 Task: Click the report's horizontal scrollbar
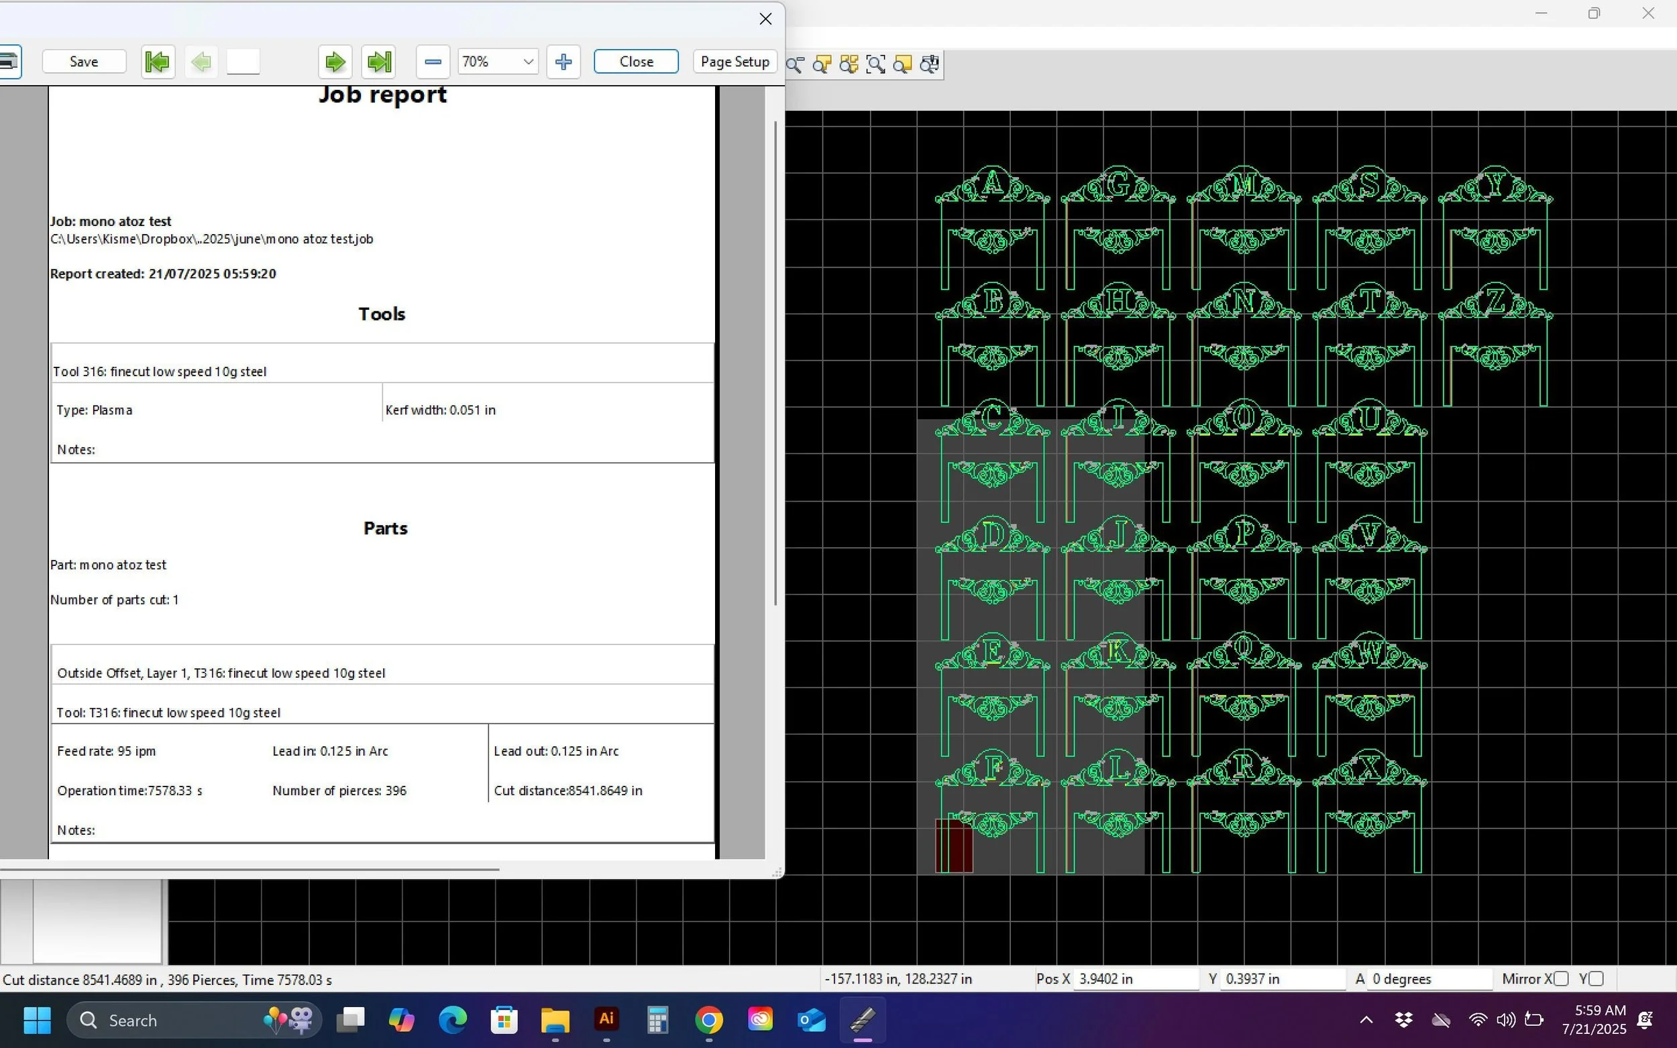click(x=250, y=869)
